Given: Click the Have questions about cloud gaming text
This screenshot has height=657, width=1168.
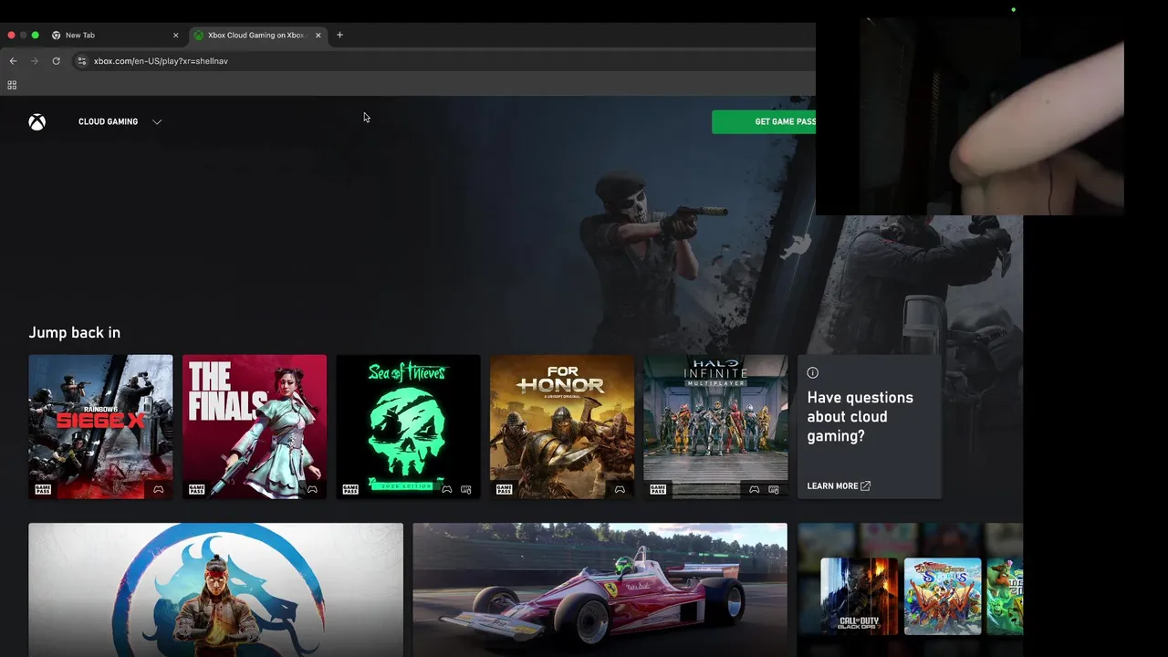Looking at the screenshot, I should coord(860,417).
